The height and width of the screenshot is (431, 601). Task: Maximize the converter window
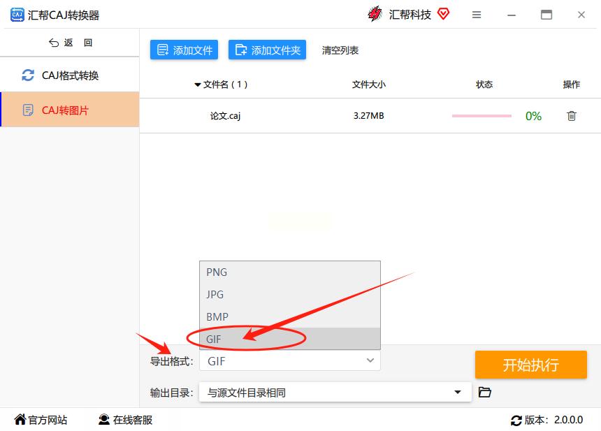546,15
